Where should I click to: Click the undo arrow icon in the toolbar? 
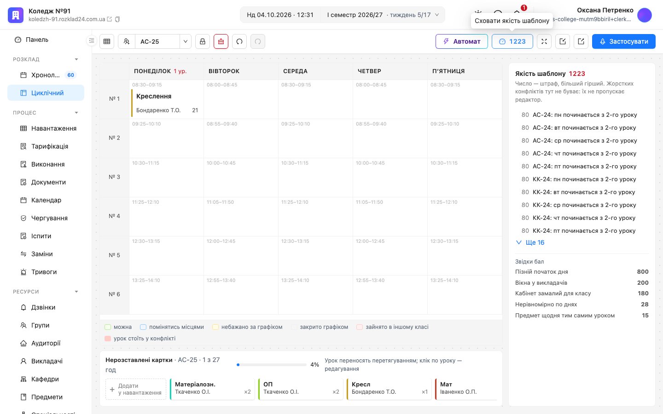(x=239, y=41)
